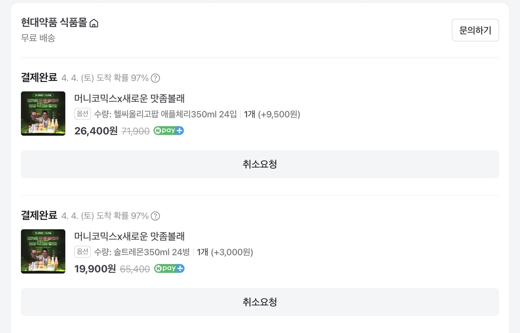Open the 헬씨올리고팝 애플체리 product thumbnail
The width and height of the screenshot is (520, 333).
43,114
